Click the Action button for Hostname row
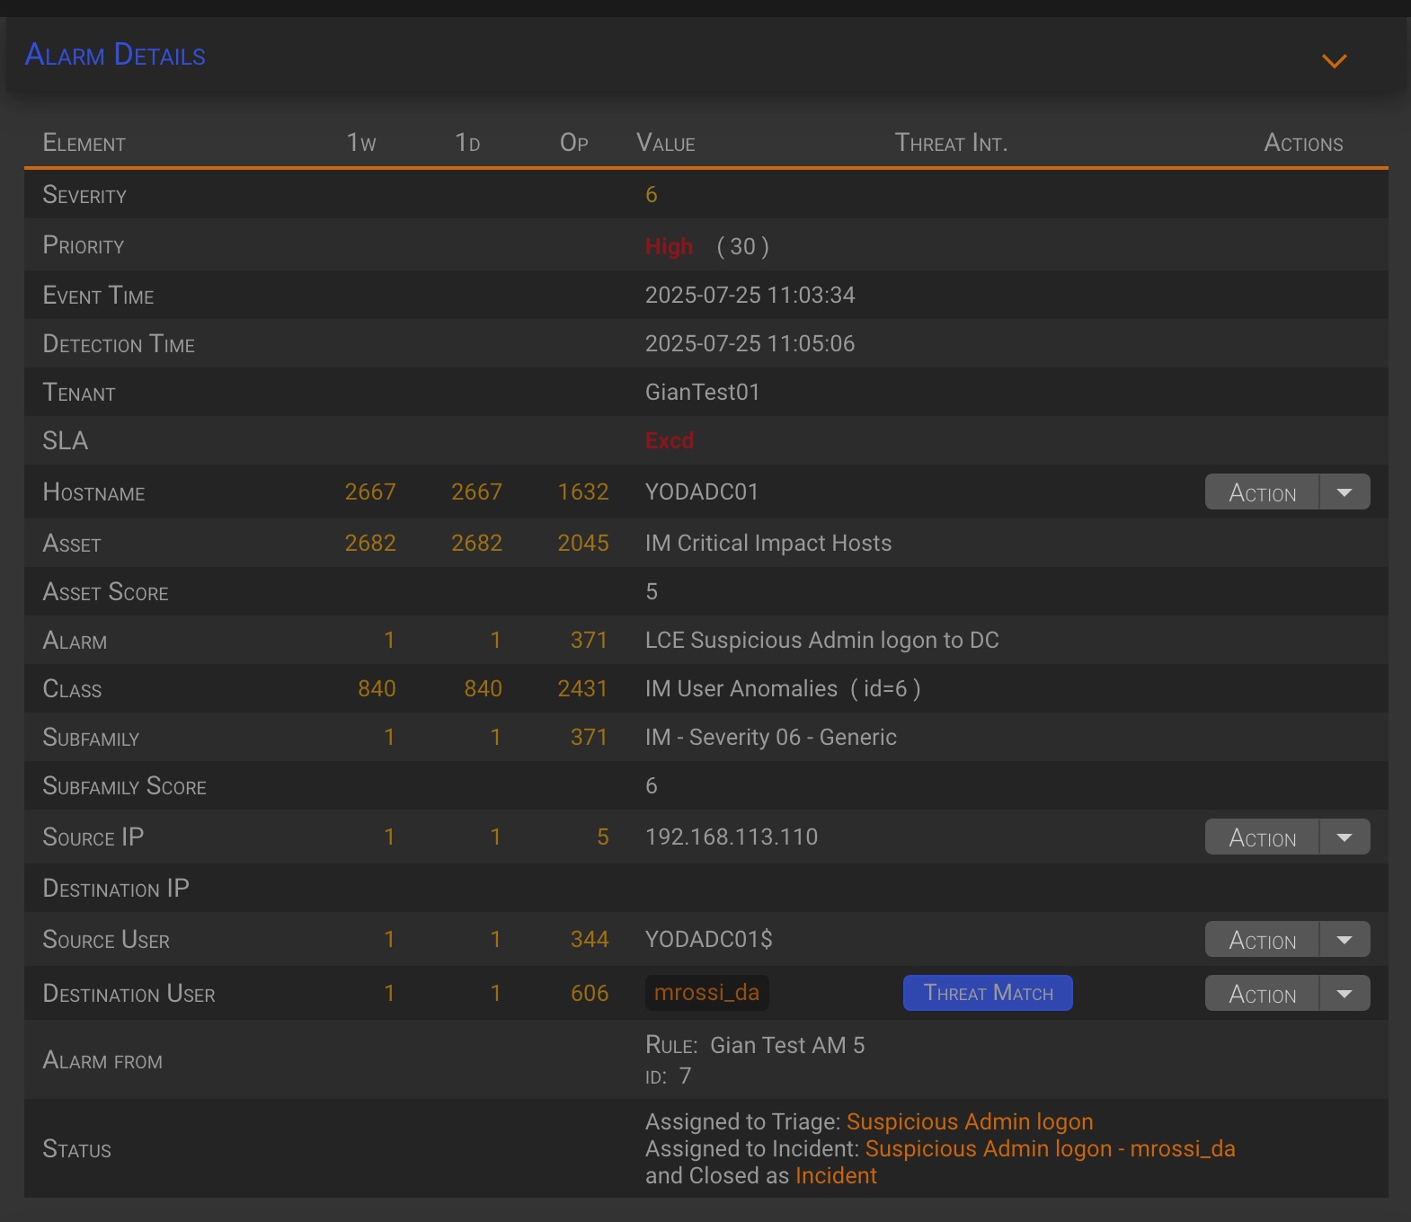The height and width of the screenshot is (1222, 1411). coord(1262,492)
